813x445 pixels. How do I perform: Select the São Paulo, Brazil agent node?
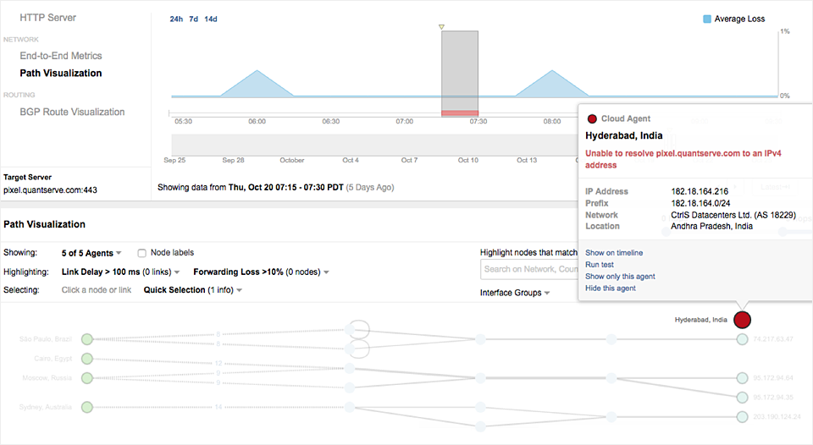coord(86,339)
